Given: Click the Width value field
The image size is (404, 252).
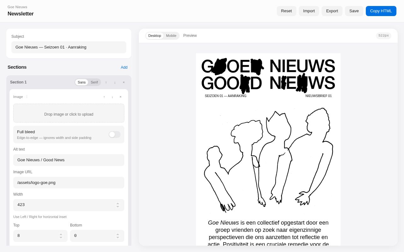Looking at the screenshot, I should 69,205.
